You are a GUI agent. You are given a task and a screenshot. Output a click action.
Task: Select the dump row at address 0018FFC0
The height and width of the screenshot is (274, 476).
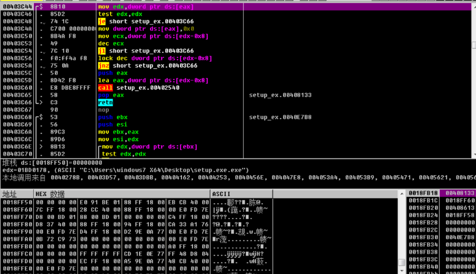[x=137, y=254]
